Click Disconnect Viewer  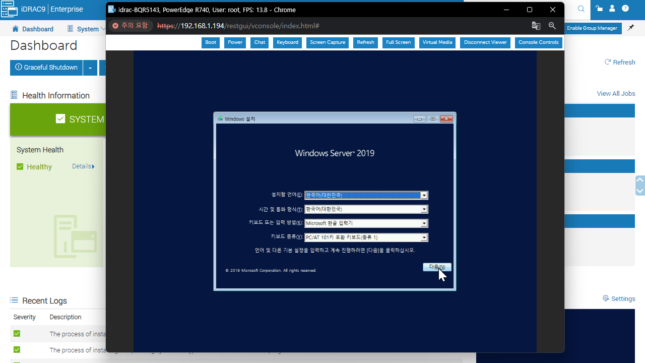point(485,42)
